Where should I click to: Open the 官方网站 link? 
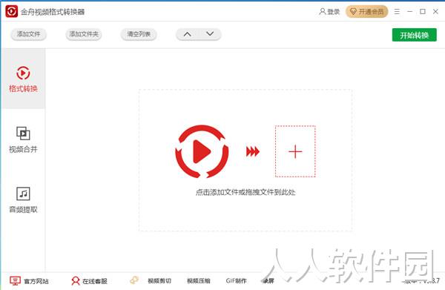[x=29, y=281]
